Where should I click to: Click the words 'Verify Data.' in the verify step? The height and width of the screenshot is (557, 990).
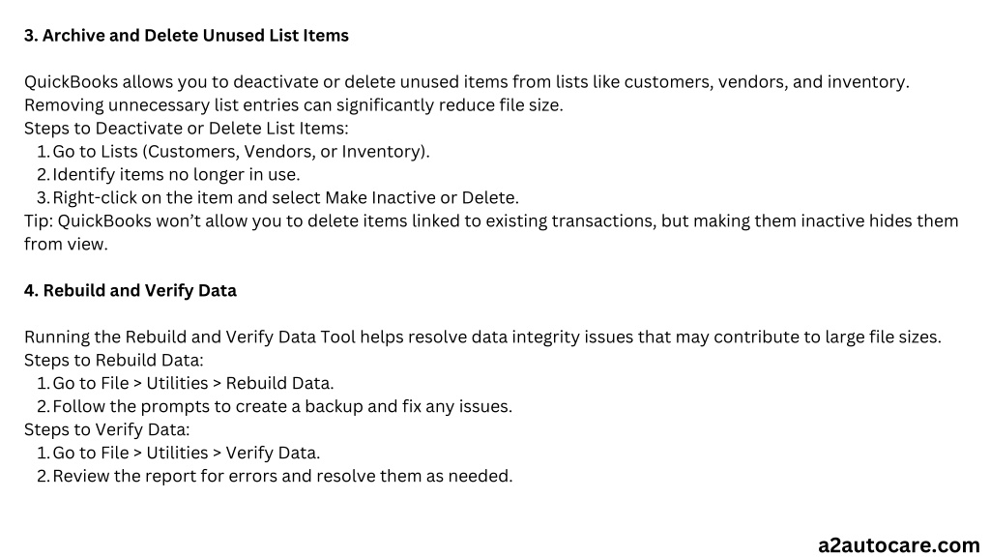(273, 453)
